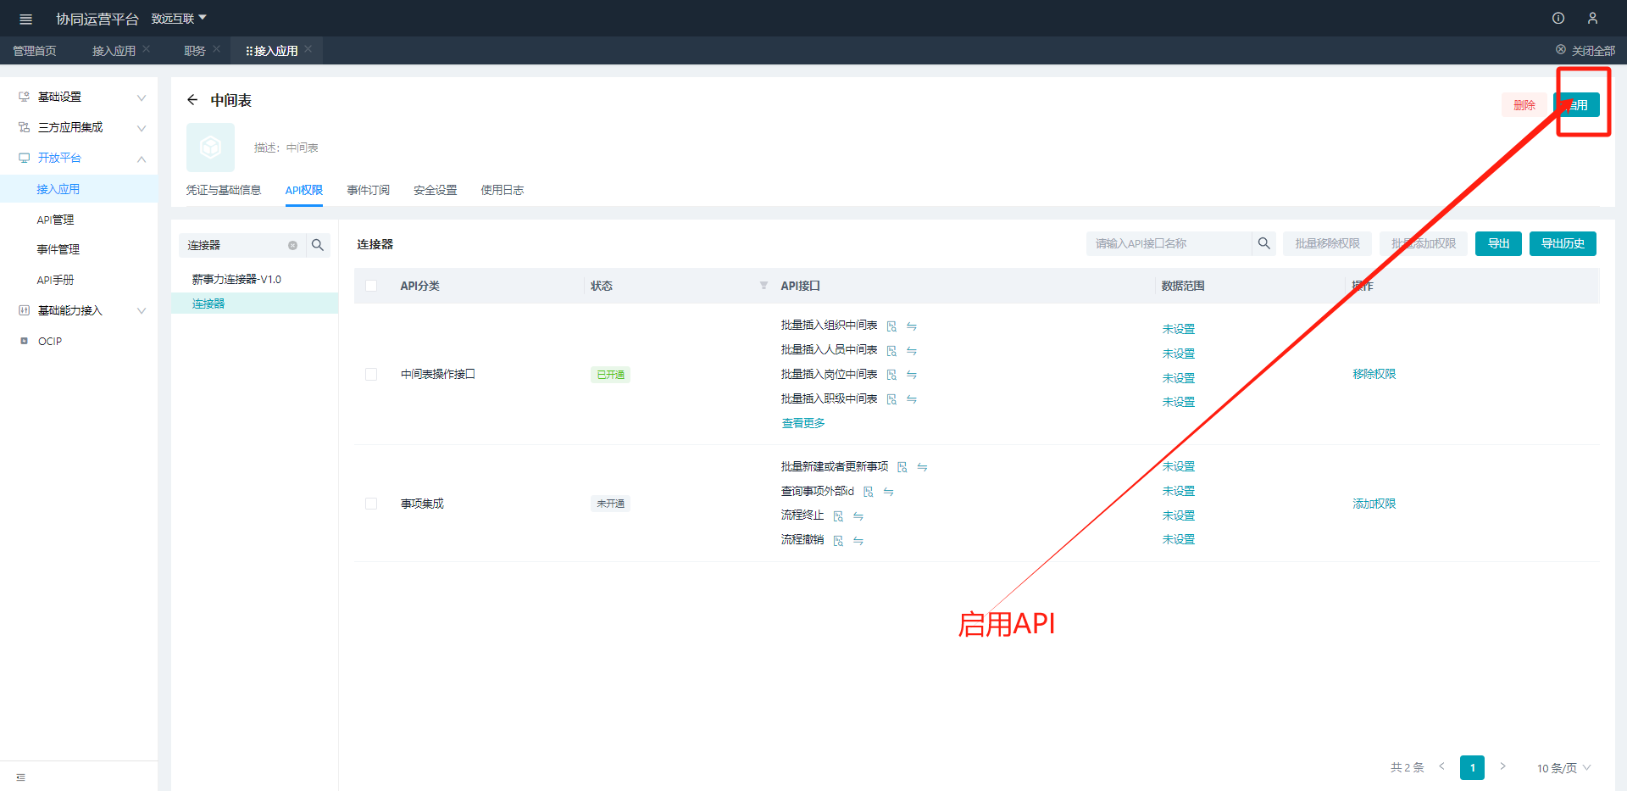Screen dimensions: 1627x791
Task: Expand more APIs via 查看更多
Action: click(803, 424)
